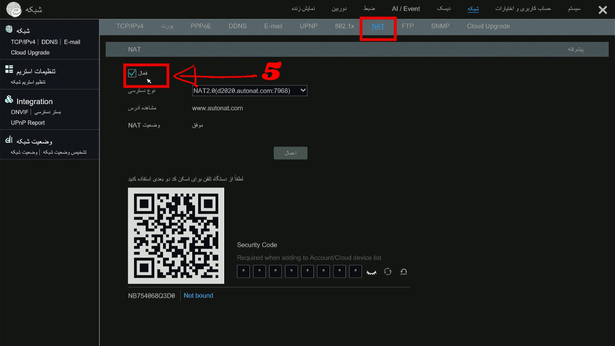This screenshot has width=615, height=346.
Task: Close the settings window with X icon
Action: [x=603, y=10]
